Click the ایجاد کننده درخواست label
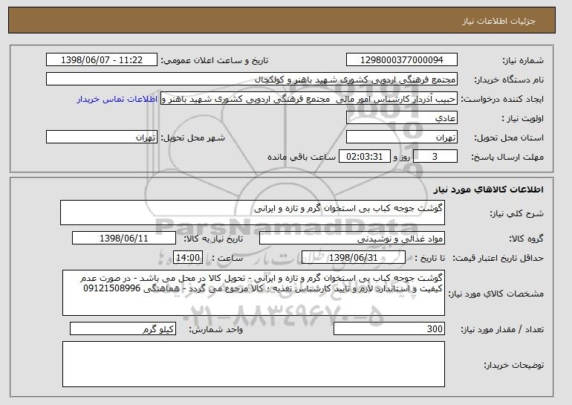Viewport: 572px width, 405px height. pyautogui.click(x=502, y=99)
